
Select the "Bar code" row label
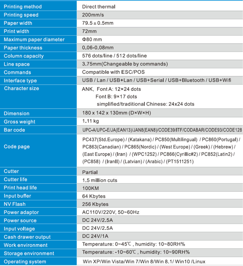pos(14,130)
